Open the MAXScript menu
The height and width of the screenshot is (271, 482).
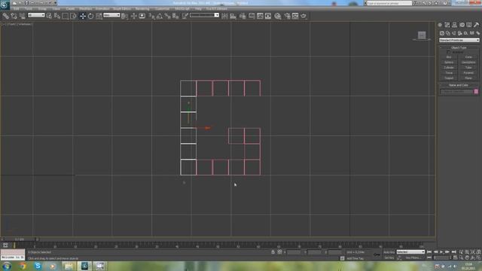(x=182, y=9)
